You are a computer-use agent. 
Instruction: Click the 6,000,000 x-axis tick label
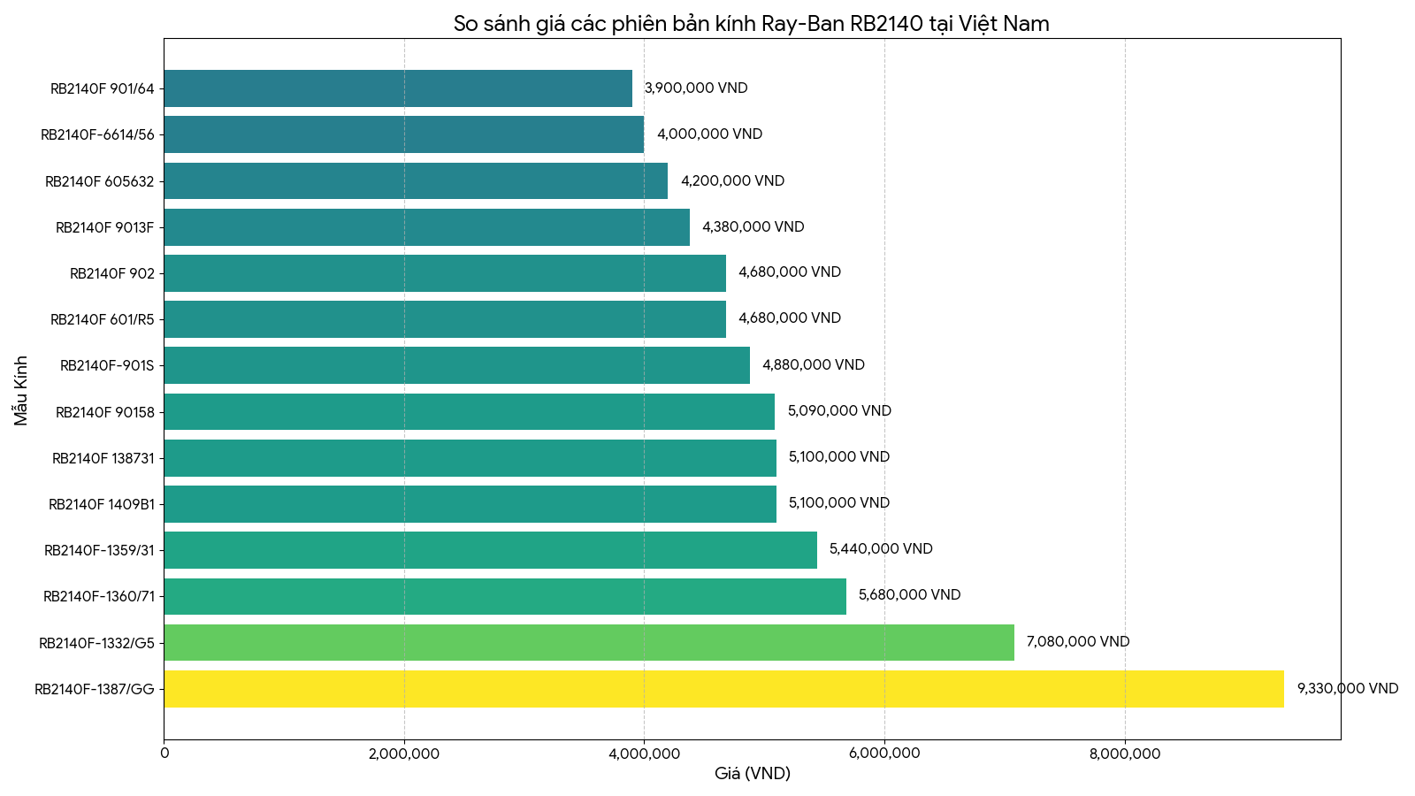pyautogui.click(x=883, y=754)
